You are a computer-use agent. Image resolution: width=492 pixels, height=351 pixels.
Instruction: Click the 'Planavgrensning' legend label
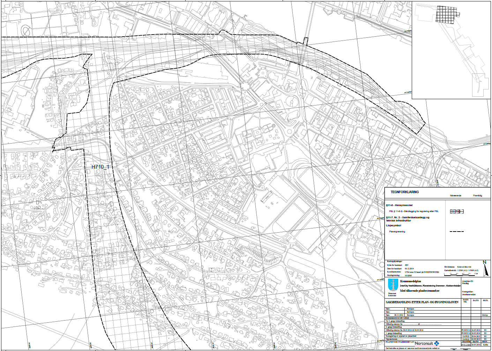[397, 232]
